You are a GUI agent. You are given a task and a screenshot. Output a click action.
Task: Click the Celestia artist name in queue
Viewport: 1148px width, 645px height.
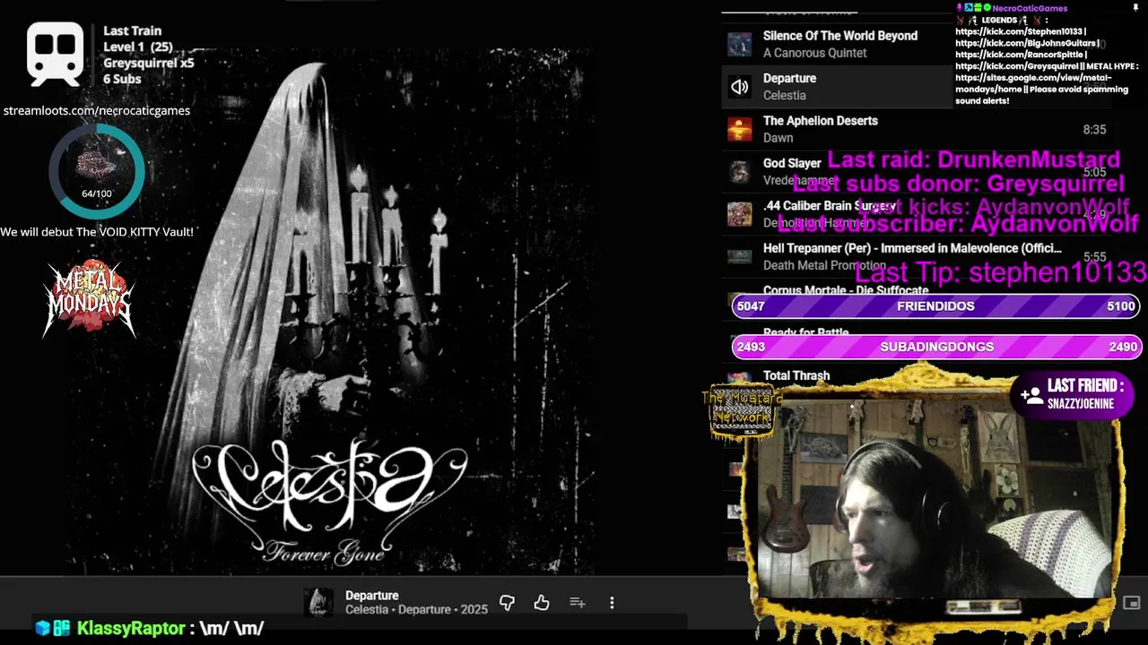785,95
